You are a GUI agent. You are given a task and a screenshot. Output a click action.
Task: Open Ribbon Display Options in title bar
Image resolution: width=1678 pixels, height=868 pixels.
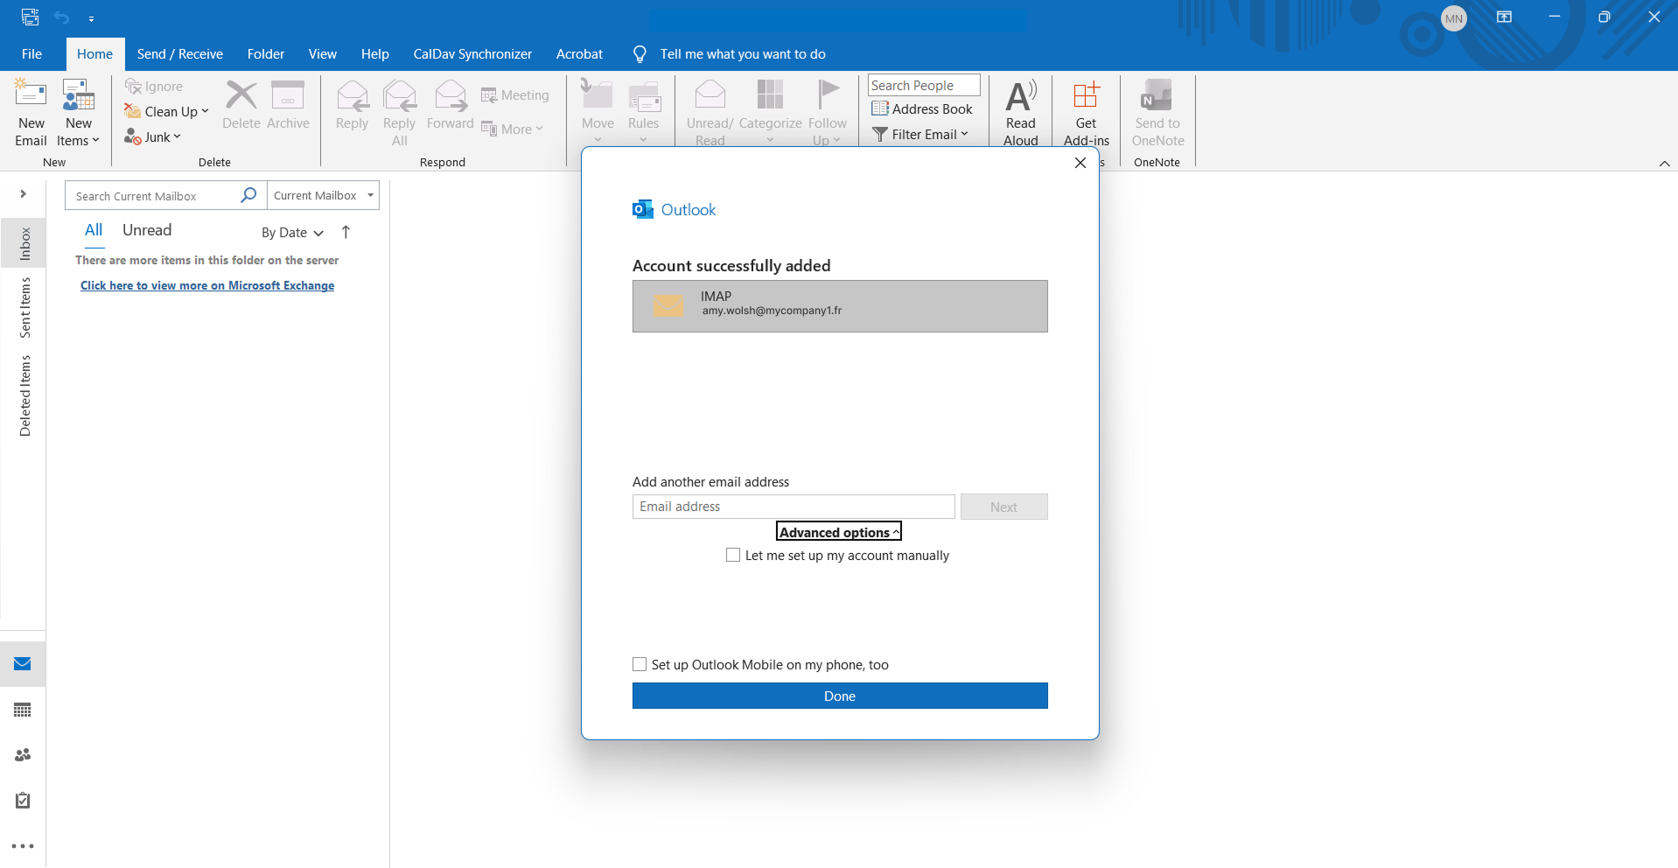pos(1505,17)
